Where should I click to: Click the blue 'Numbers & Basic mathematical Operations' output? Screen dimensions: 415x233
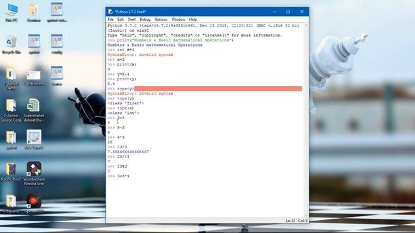pos(155,45)
